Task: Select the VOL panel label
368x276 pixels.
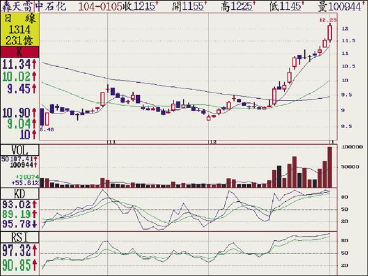Action: click(20, 150)
